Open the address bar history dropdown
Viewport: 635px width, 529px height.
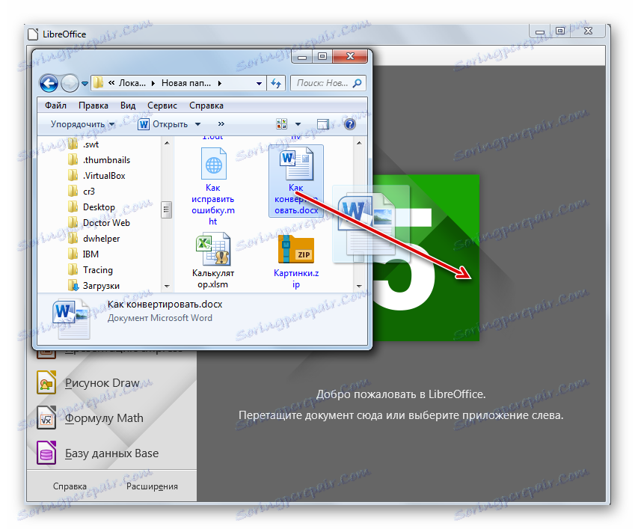pyautogui.click(x=259, y=84)
